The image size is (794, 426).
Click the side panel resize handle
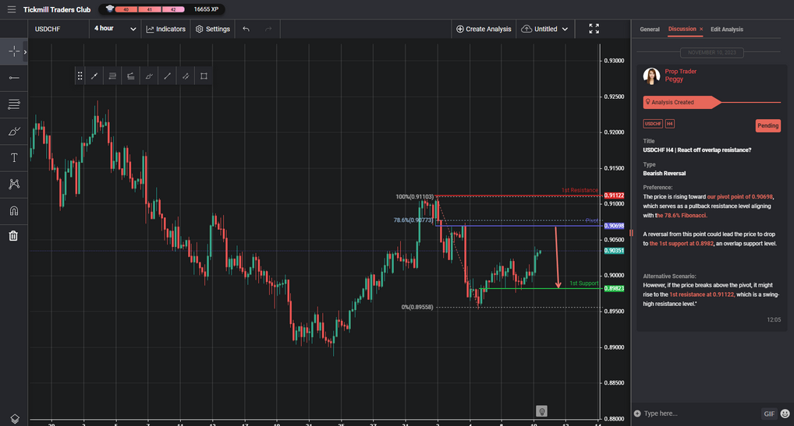(x=631, y=233)
